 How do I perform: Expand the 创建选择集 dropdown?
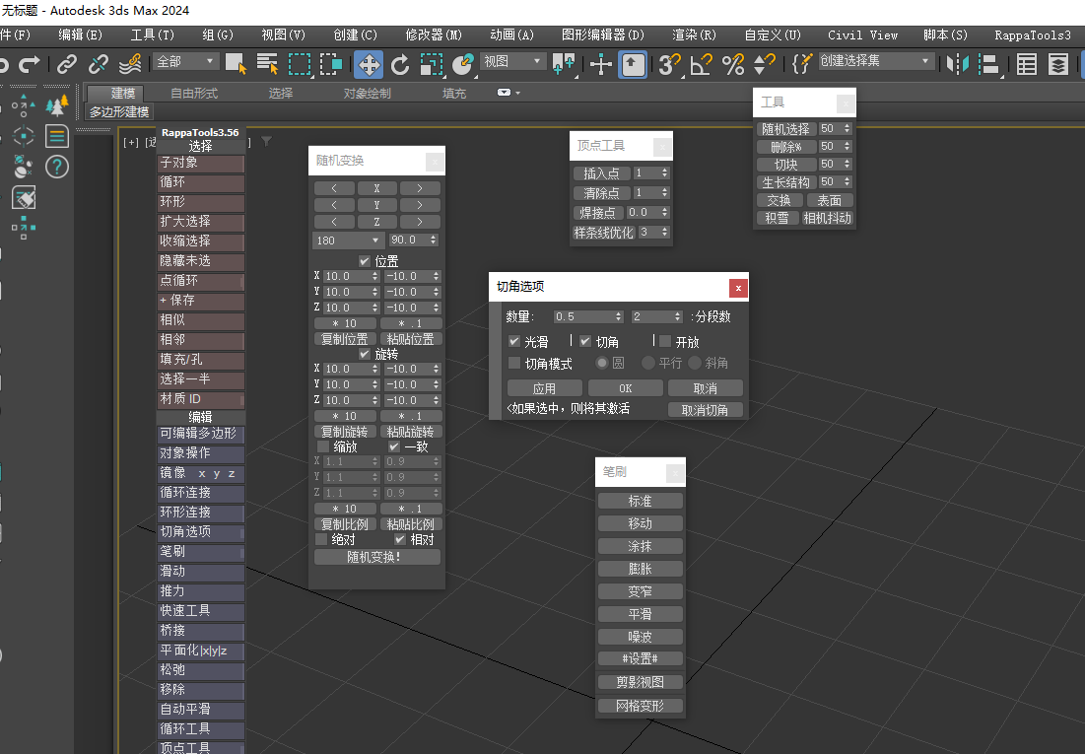point(875,61)
